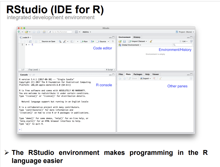
Task: Click the editor back navigation arrow
Action: tap(21, 41)
